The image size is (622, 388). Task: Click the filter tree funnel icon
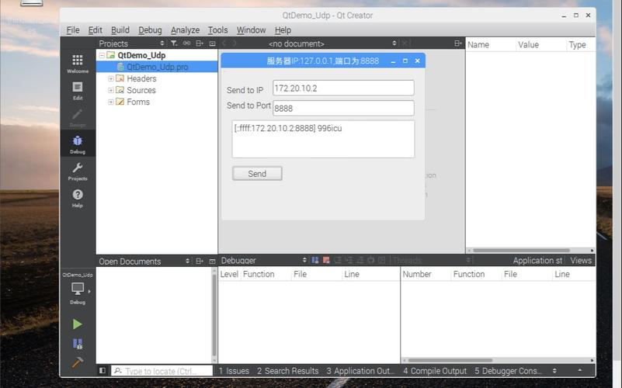(174, 43)
